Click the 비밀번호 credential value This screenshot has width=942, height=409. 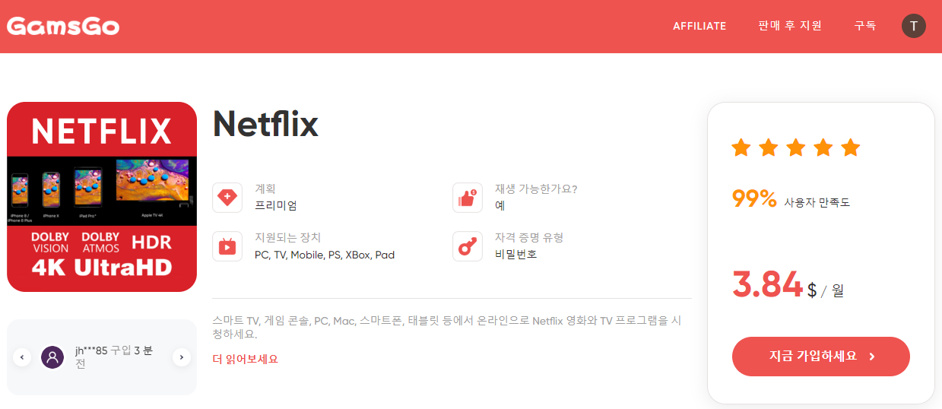click(x=515, y=254)
